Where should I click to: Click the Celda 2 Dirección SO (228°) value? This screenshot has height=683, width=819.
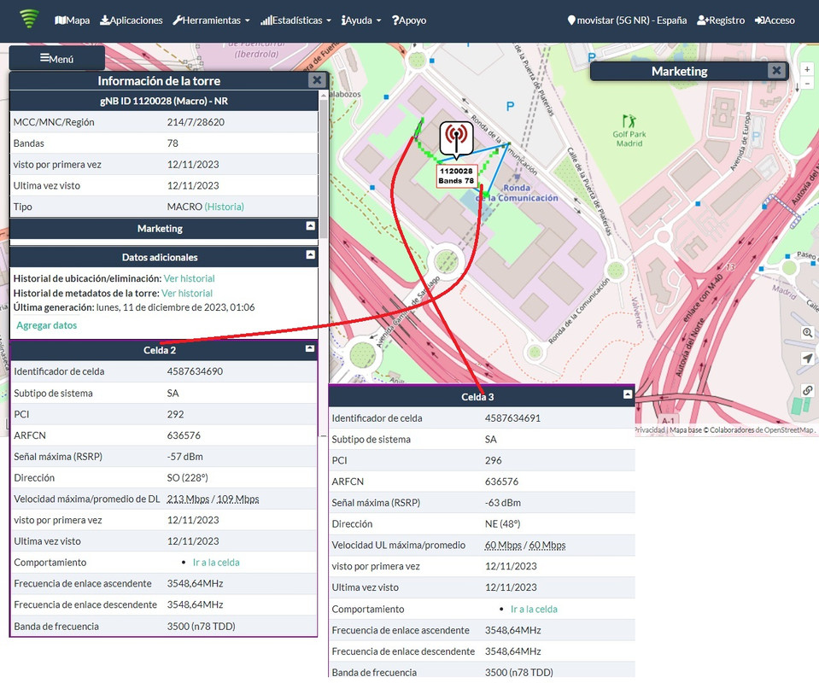click(x=188, y=477)
